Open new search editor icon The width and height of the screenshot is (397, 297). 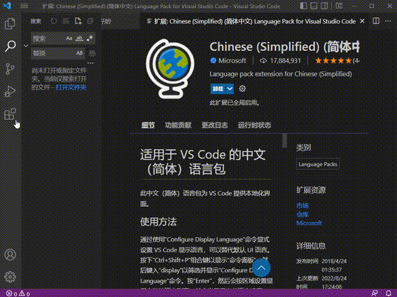pos(78,21)
